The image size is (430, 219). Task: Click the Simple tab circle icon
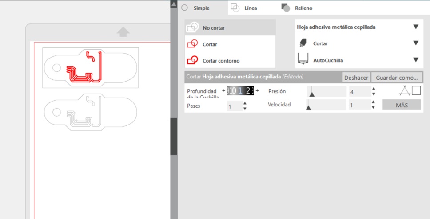tap(184, 8)
